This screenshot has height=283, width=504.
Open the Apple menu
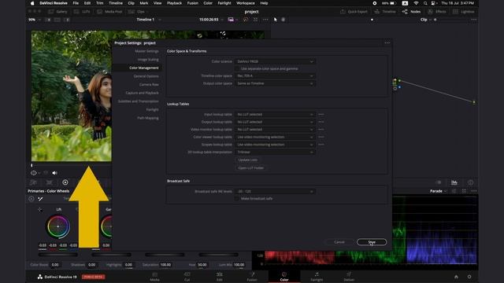32,3
